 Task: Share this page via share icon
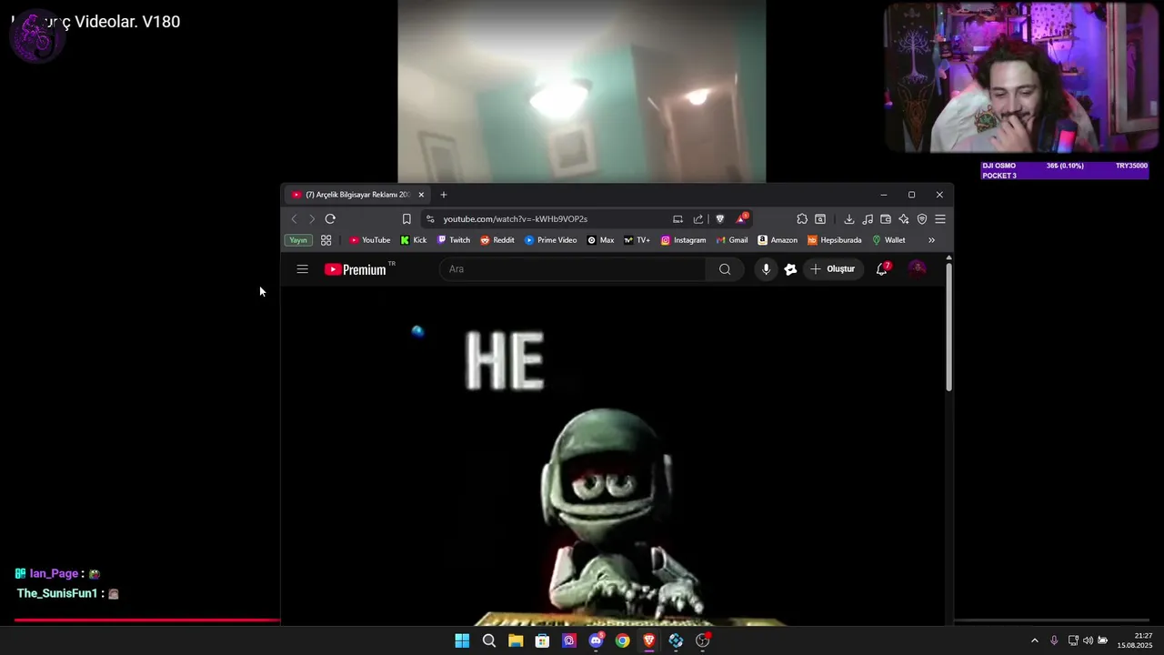pos(698,218)
